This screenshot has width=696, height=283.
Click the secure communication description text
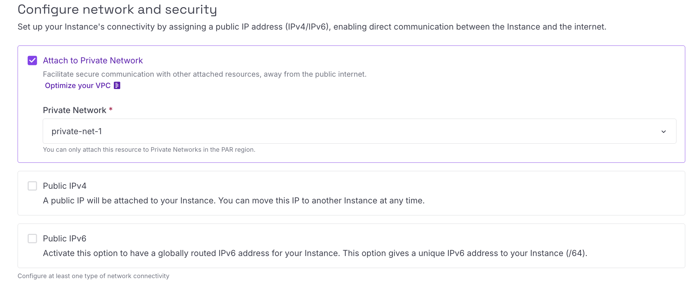click(x=205, y=74)
